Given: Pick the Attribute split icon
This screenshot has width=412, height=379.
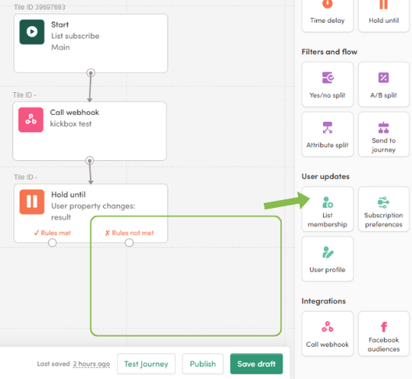Looking at the screenshot, I should [x=328, y=127].
